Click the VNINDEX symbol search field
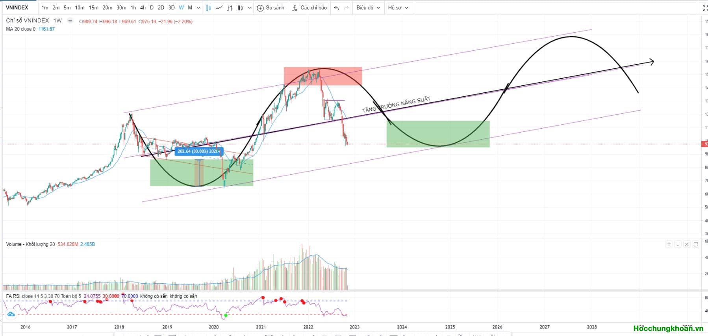Viewport: 708px width, 336px height. pyautogui.click(x=17, y=8)
